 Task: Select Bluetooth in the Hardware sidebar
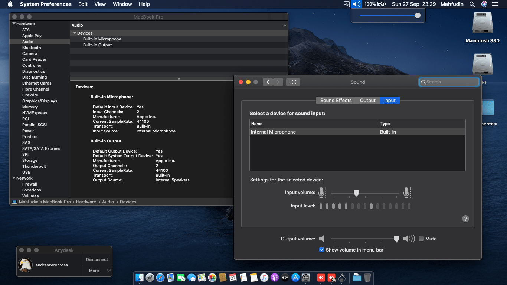(32, 47)
